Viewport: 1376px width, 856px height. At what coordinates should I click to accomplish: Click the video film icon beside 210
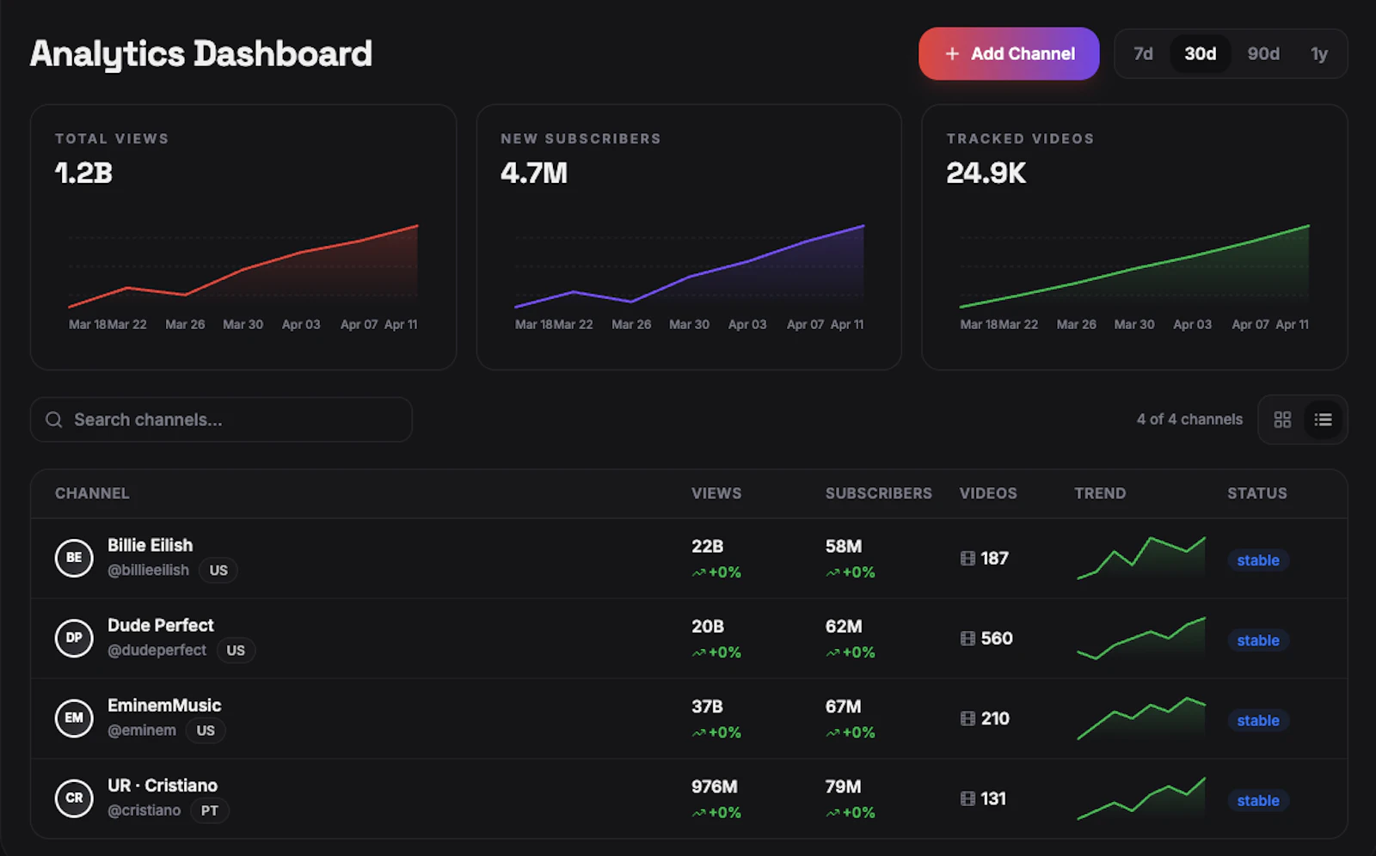(x=967, y=718)
